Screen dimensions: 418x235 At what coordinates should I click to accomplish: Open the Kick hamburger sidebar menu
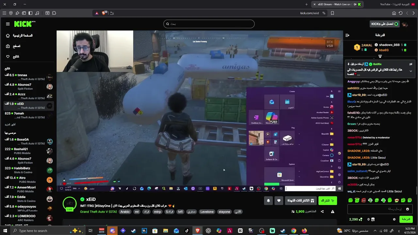8,24
